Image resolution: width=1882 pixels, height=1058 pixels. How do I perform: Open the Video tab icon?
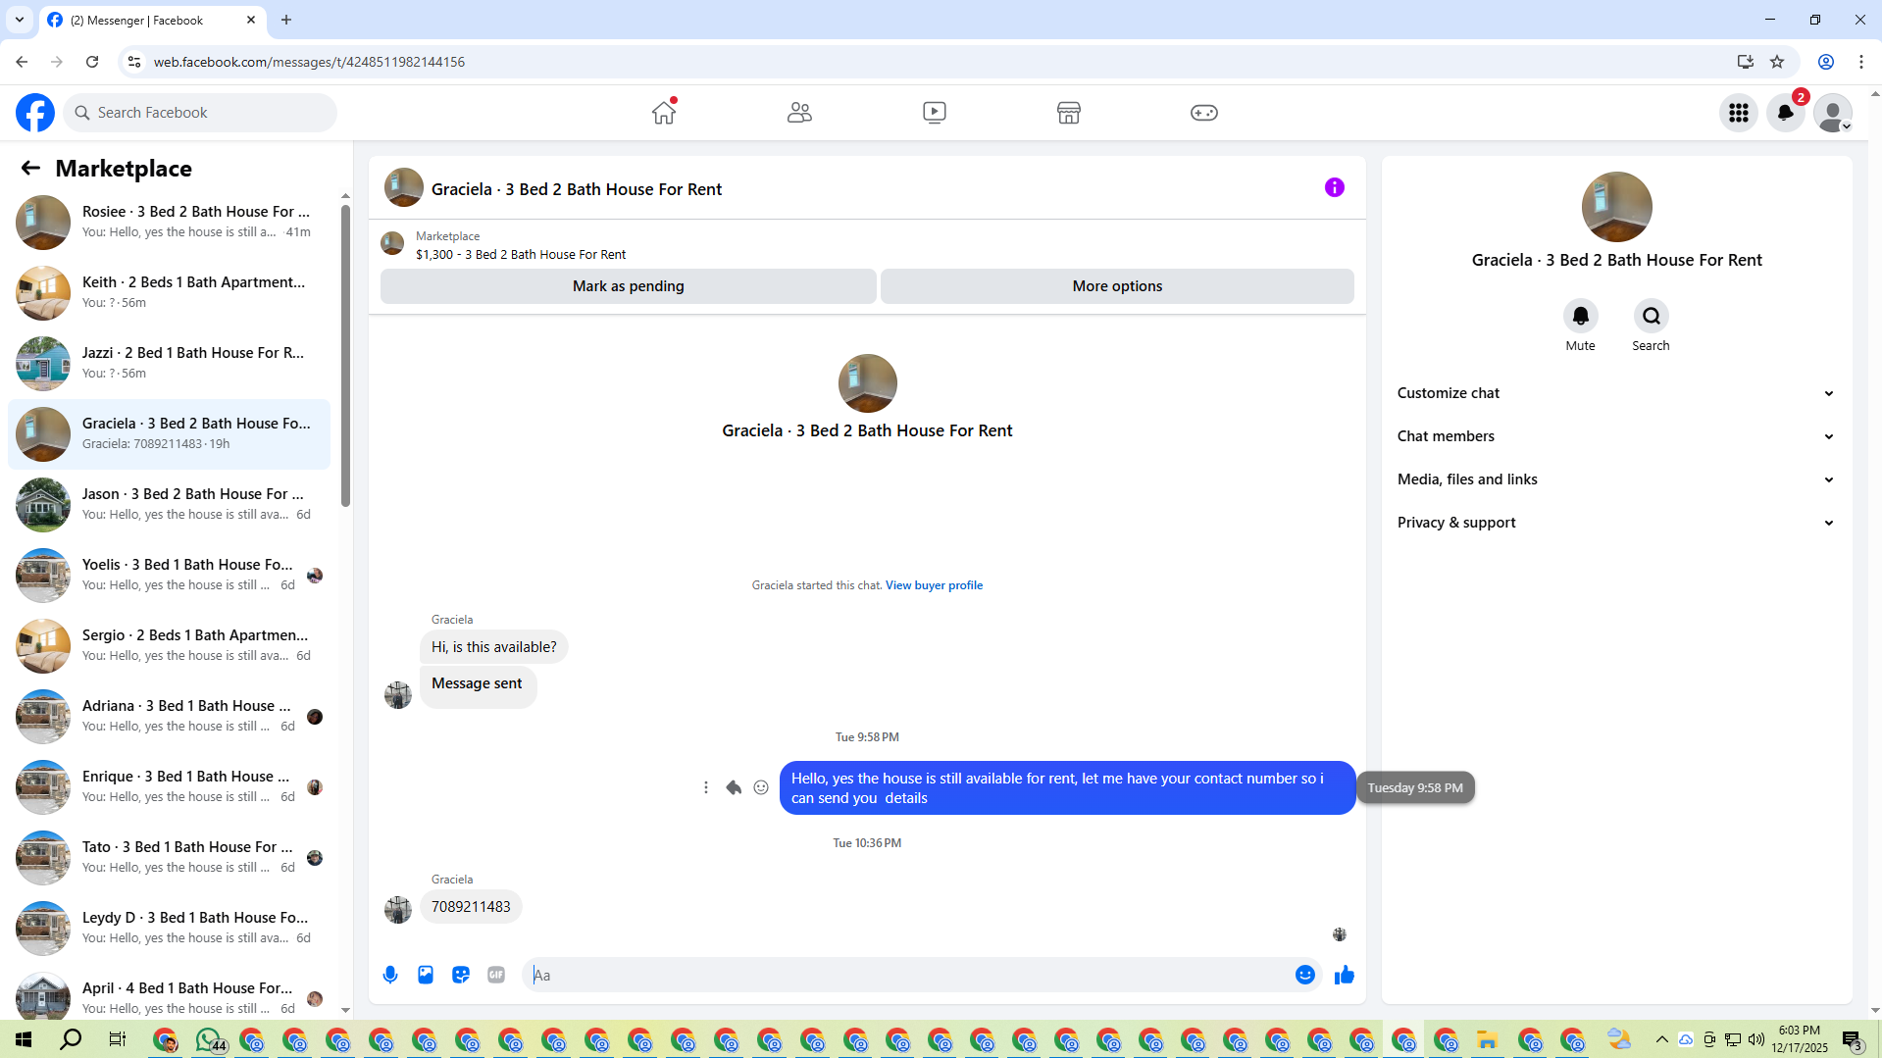click(x=935, y=113)
